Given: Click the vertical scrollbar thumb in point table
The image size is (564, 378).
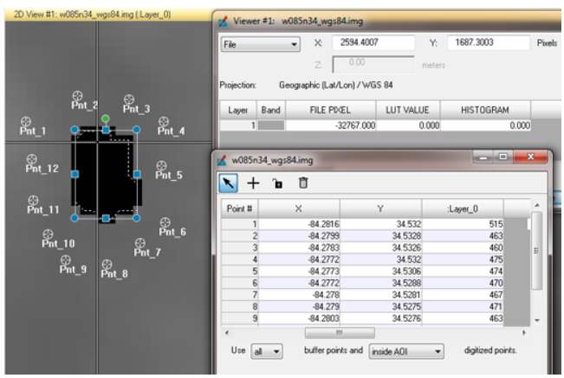Looking at the screenshot, I should [536, 251].
